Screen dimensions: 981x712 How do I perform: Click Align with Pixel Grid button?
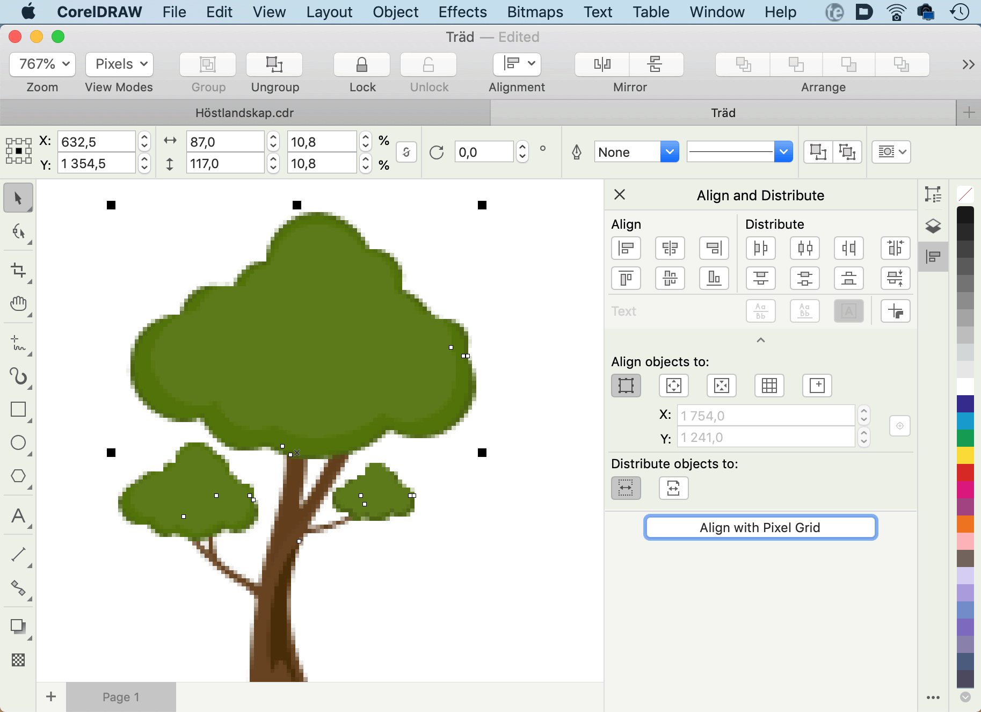coord(760,527)
